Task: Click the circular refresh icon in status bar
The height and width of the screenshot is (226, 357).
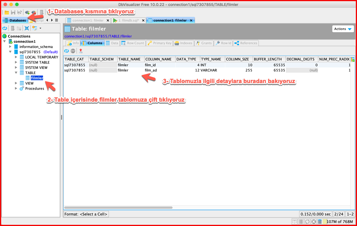Action: coord(307,222)
